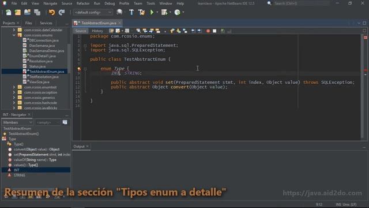This screenshot has width=369, height=208.
Task: Click the globe browser icon in toolbar
Action: 119,12
